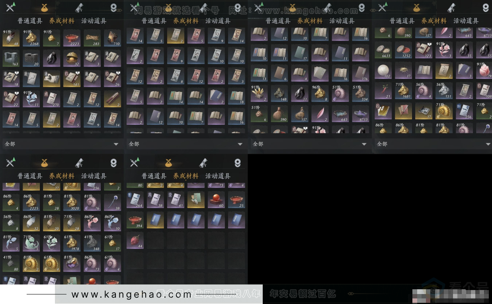Select the gold bag icon in top-left panel
492x304 pixels.
click(x=45, y=7)
